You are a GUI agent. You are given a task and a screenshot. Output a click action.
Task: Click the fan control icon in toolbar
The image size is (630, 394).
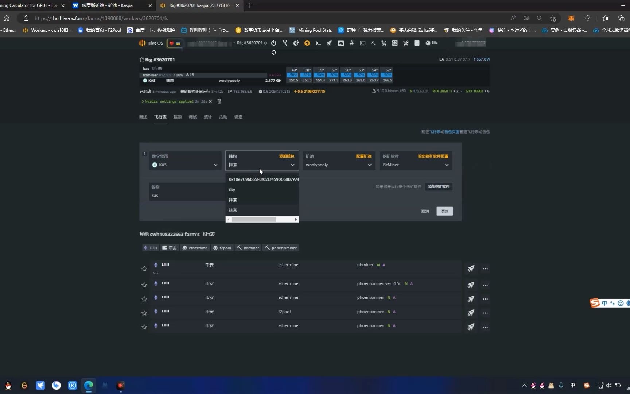(395, 43)
